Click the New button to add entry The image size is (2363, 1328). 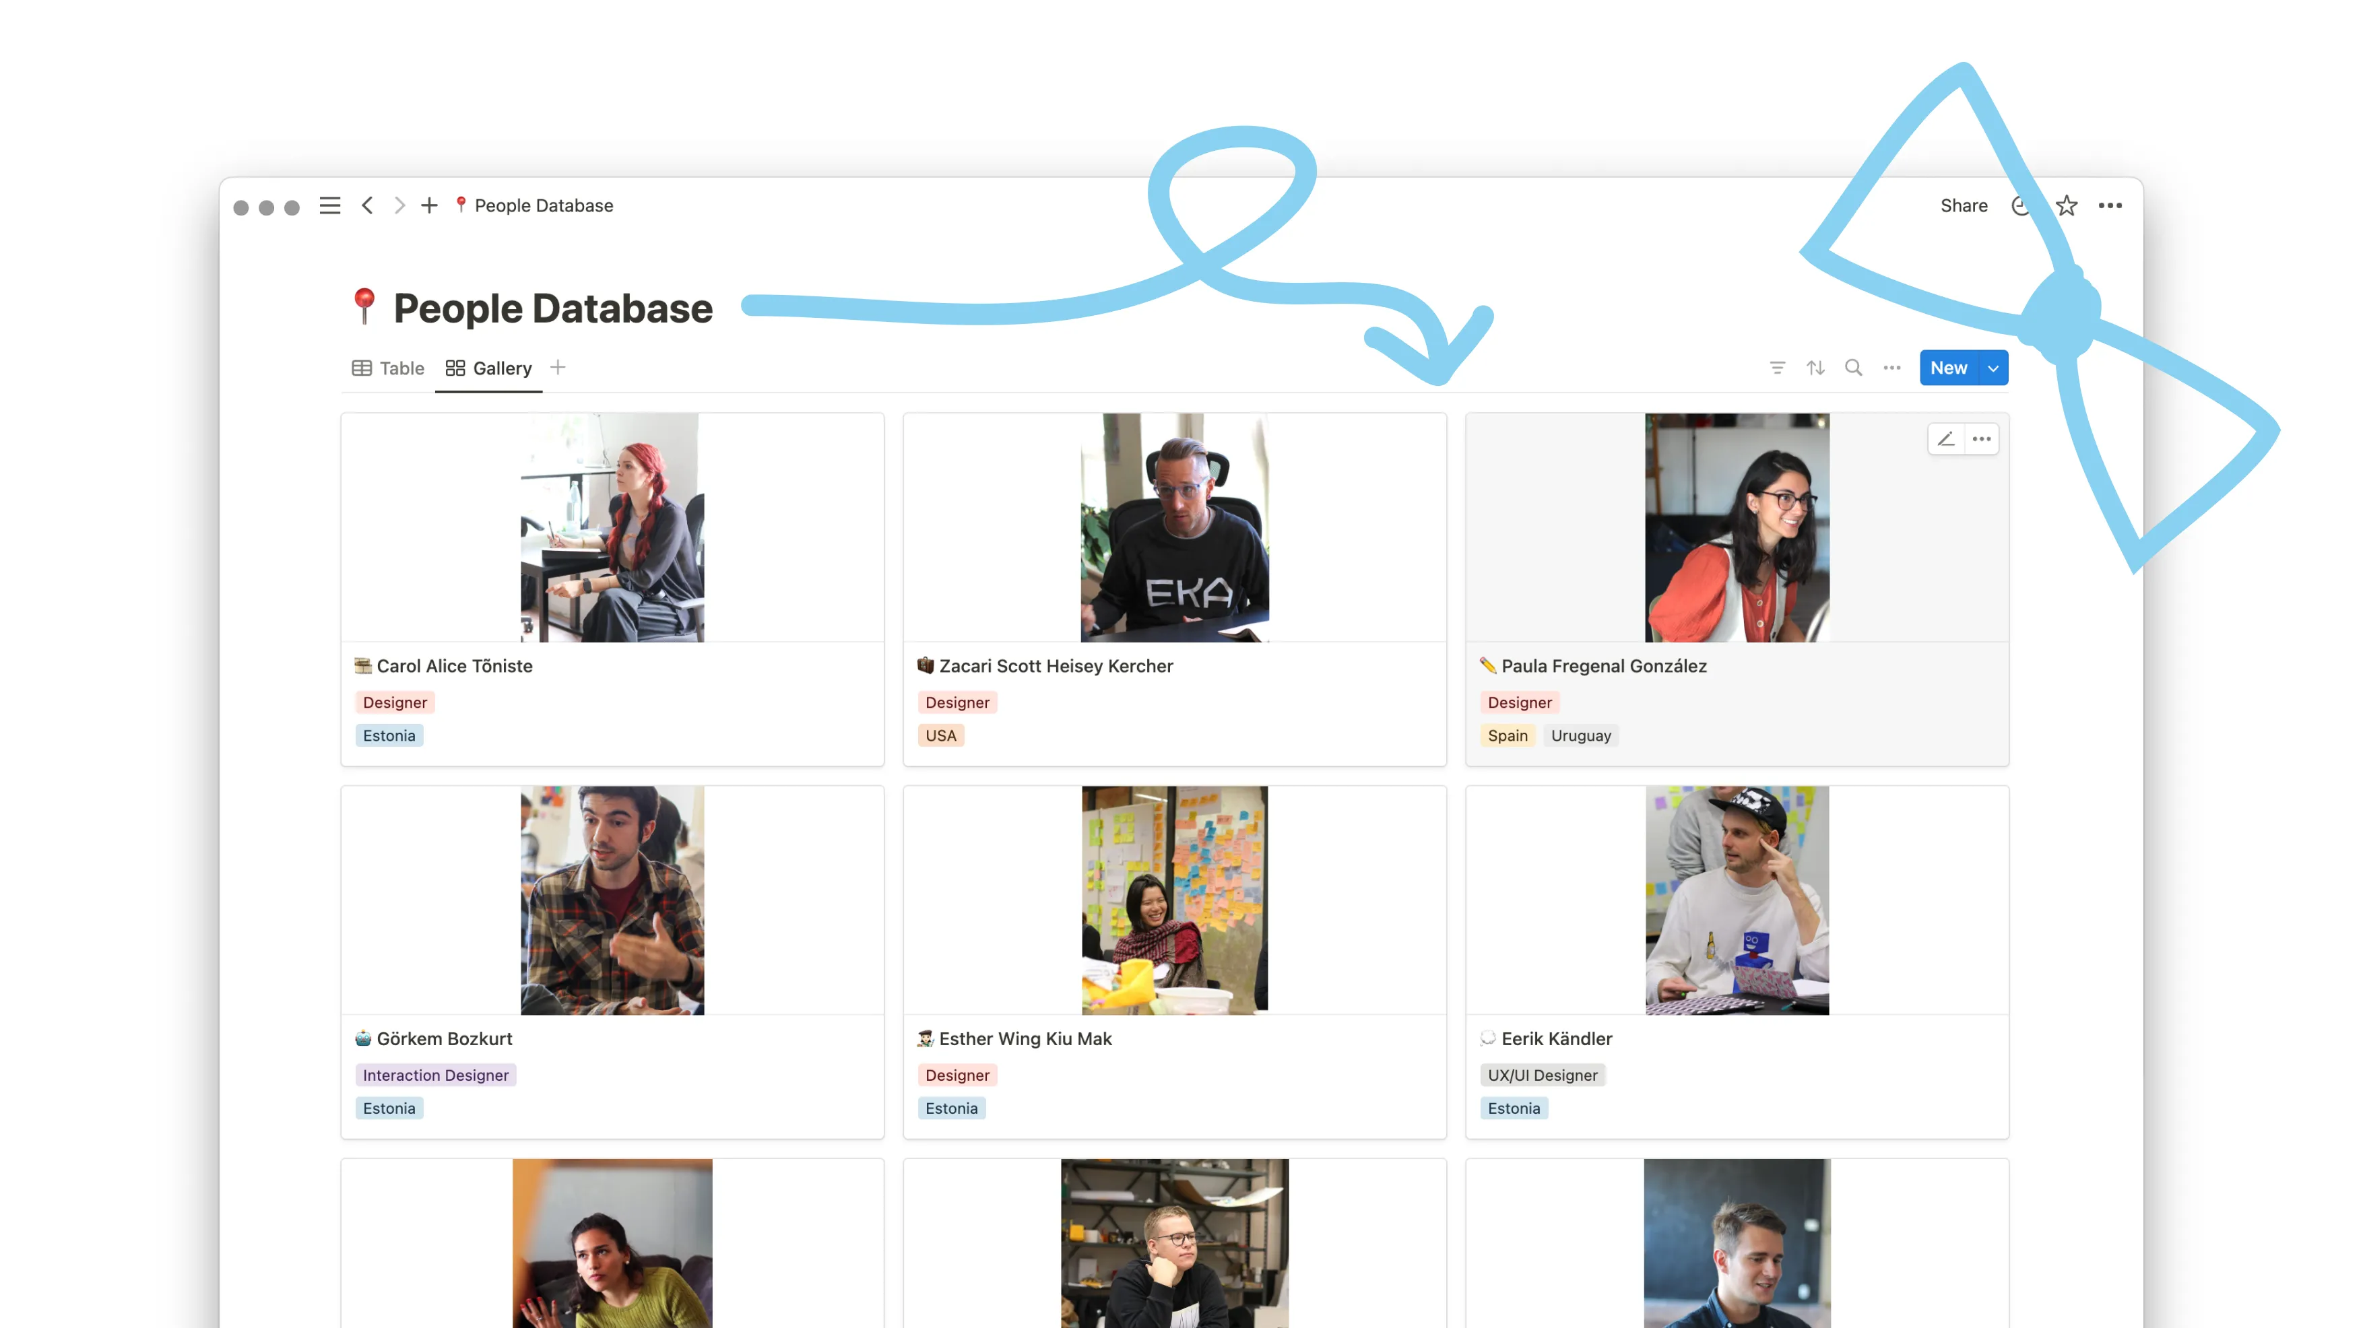[x=1949, y=367]
